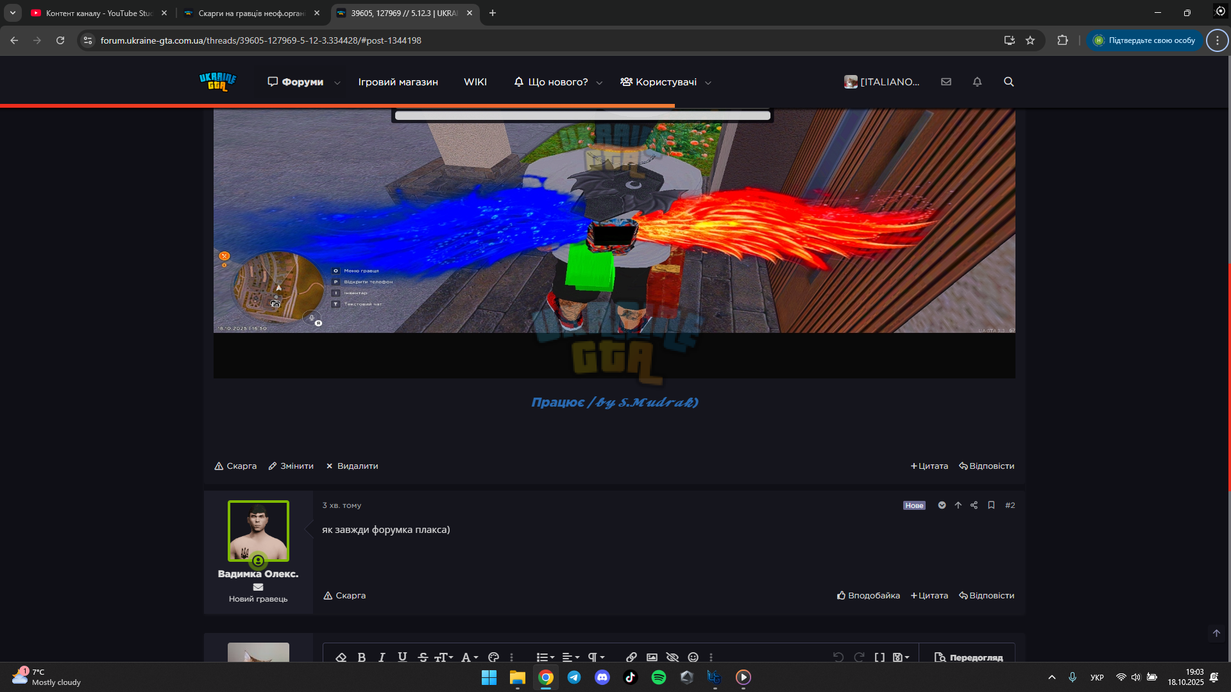Open post #2 moderation dropdown circle icon

point(942,505)
